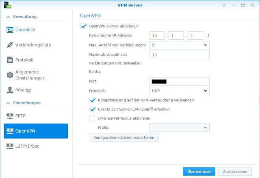Click the Dynamische IP-Adresse label
This screenshot has height=178, width=260.
click(x=111, y=36)
